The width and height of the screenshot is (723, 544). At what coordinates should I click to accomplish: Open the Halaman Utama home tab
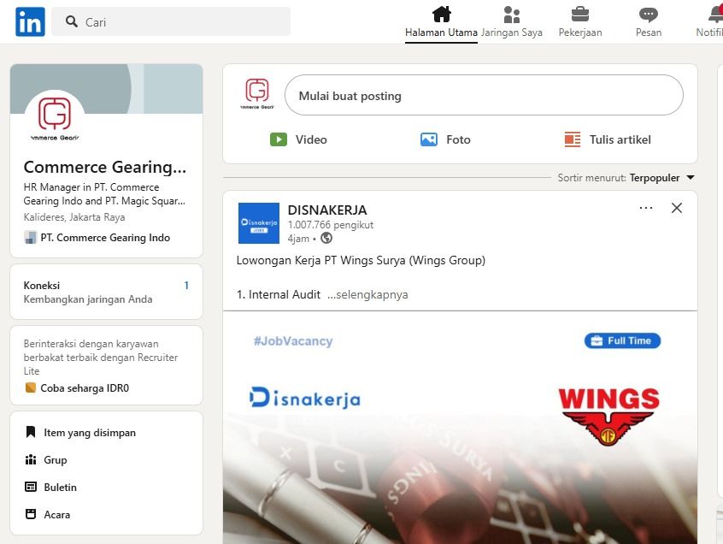point(441,22)
